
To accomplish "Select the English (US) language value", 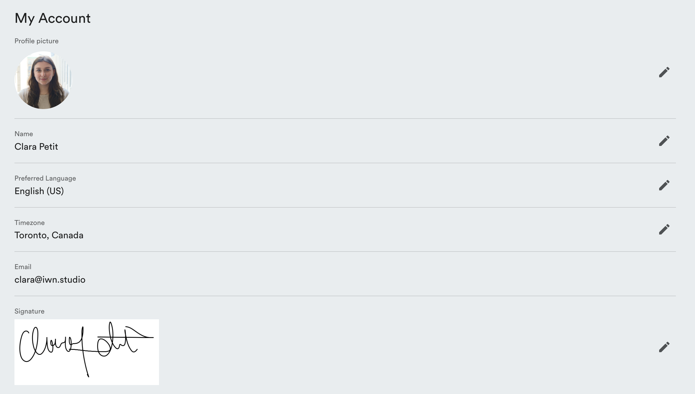I will point(39,191).
